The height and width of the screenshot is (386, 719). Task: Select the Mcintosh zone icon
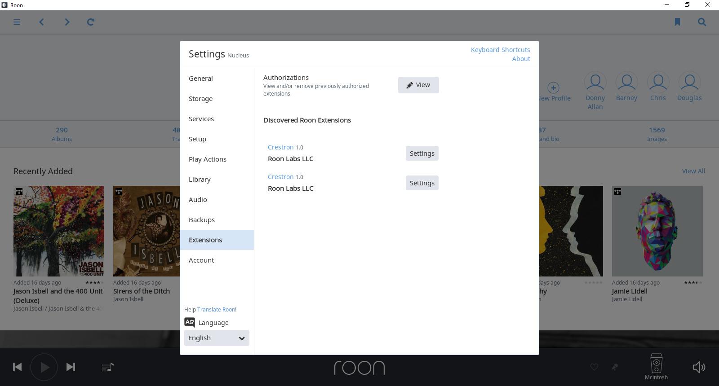click(x=656, y=363)
